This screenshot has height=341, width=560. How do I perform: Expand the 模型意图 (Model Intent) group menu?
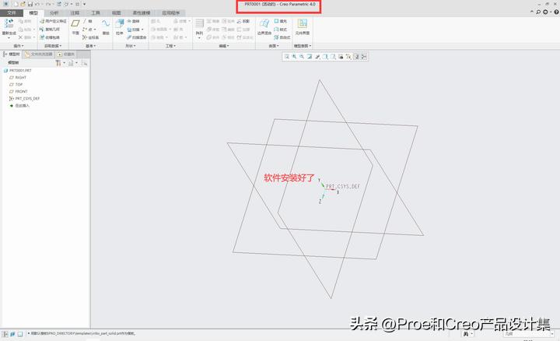point(302,46)
